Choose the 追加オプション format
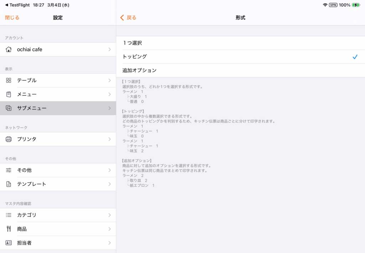365x253 pixels. pyautogui.click(x=139, y=70)
